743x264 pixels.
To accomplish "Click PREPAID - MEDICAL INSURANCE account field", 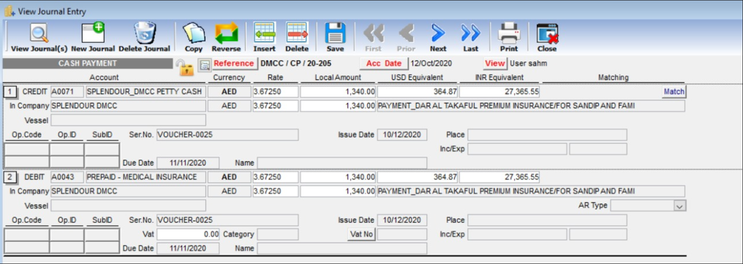I will 145,177.
